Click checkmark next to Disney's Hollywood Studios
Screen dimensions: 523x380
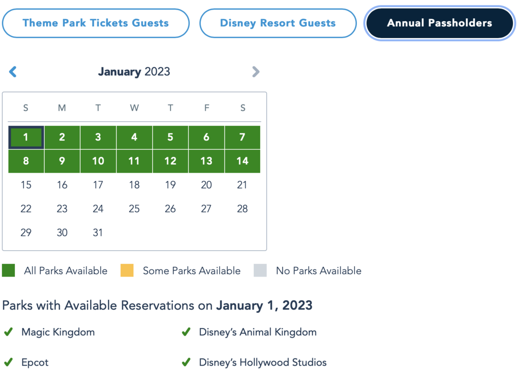(x=186, y=362)
